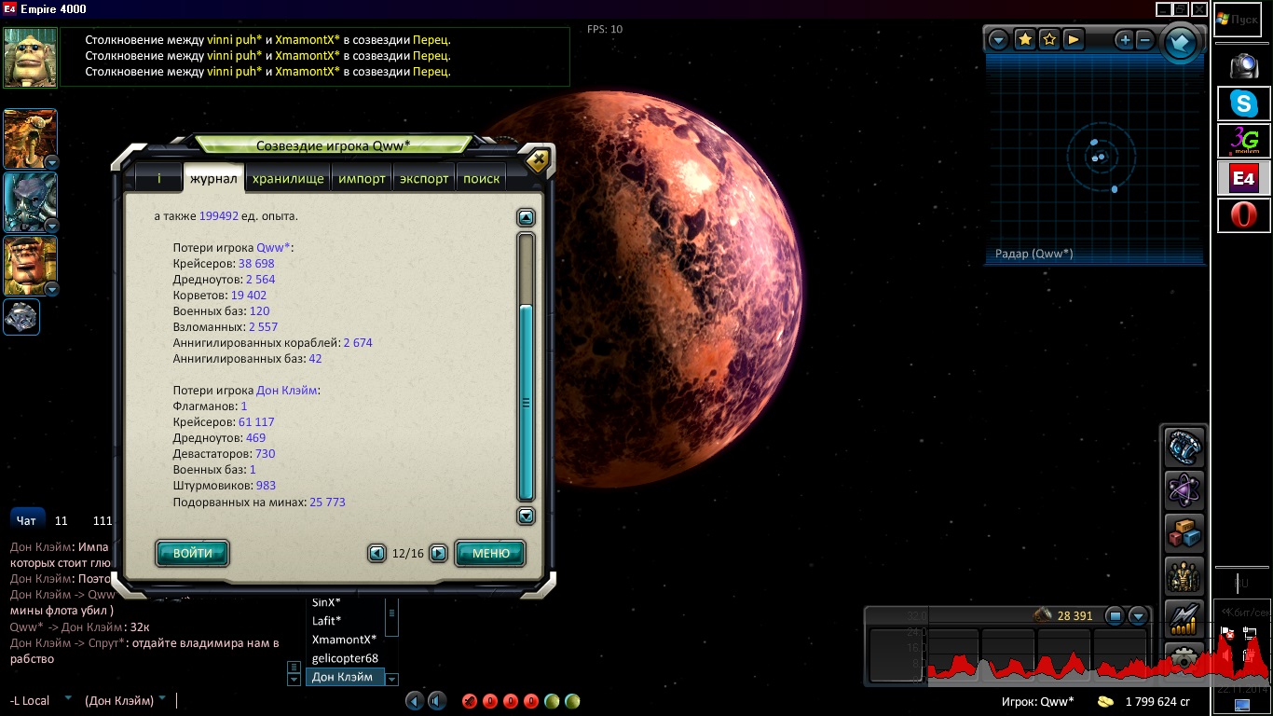1273x716 pixels.
Task: Collapse the radar panel dropdown arrow
Action: tap(999, 39)
